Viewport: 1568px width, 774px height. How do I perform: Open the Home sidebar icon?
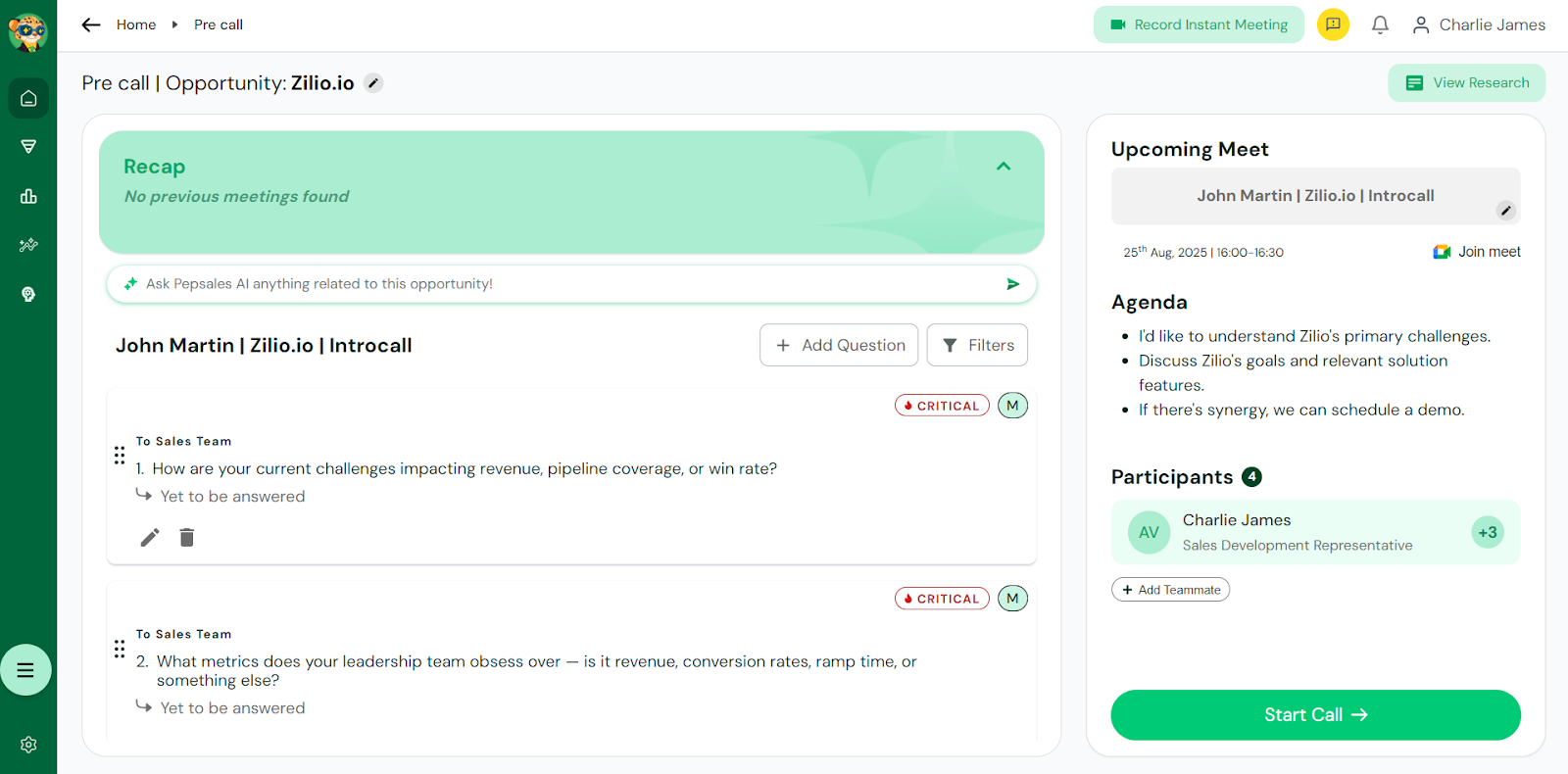point(28,98)
